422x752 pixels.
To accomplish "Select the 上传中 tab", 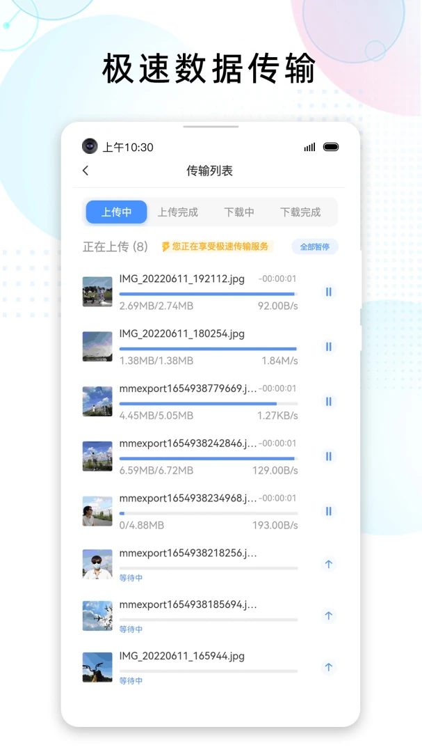I will 116,212.
